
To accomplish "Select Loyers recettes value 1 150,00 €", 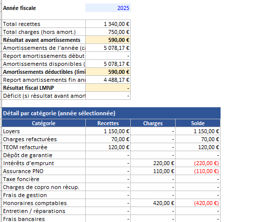I will pyautogui.click(x=108, y=131).
